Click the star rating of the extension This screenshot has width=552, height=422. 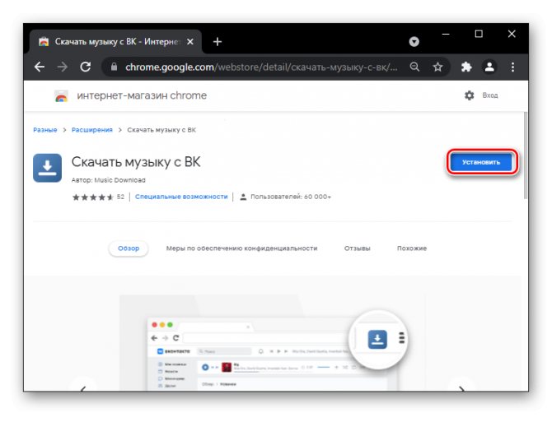[93, 197]
